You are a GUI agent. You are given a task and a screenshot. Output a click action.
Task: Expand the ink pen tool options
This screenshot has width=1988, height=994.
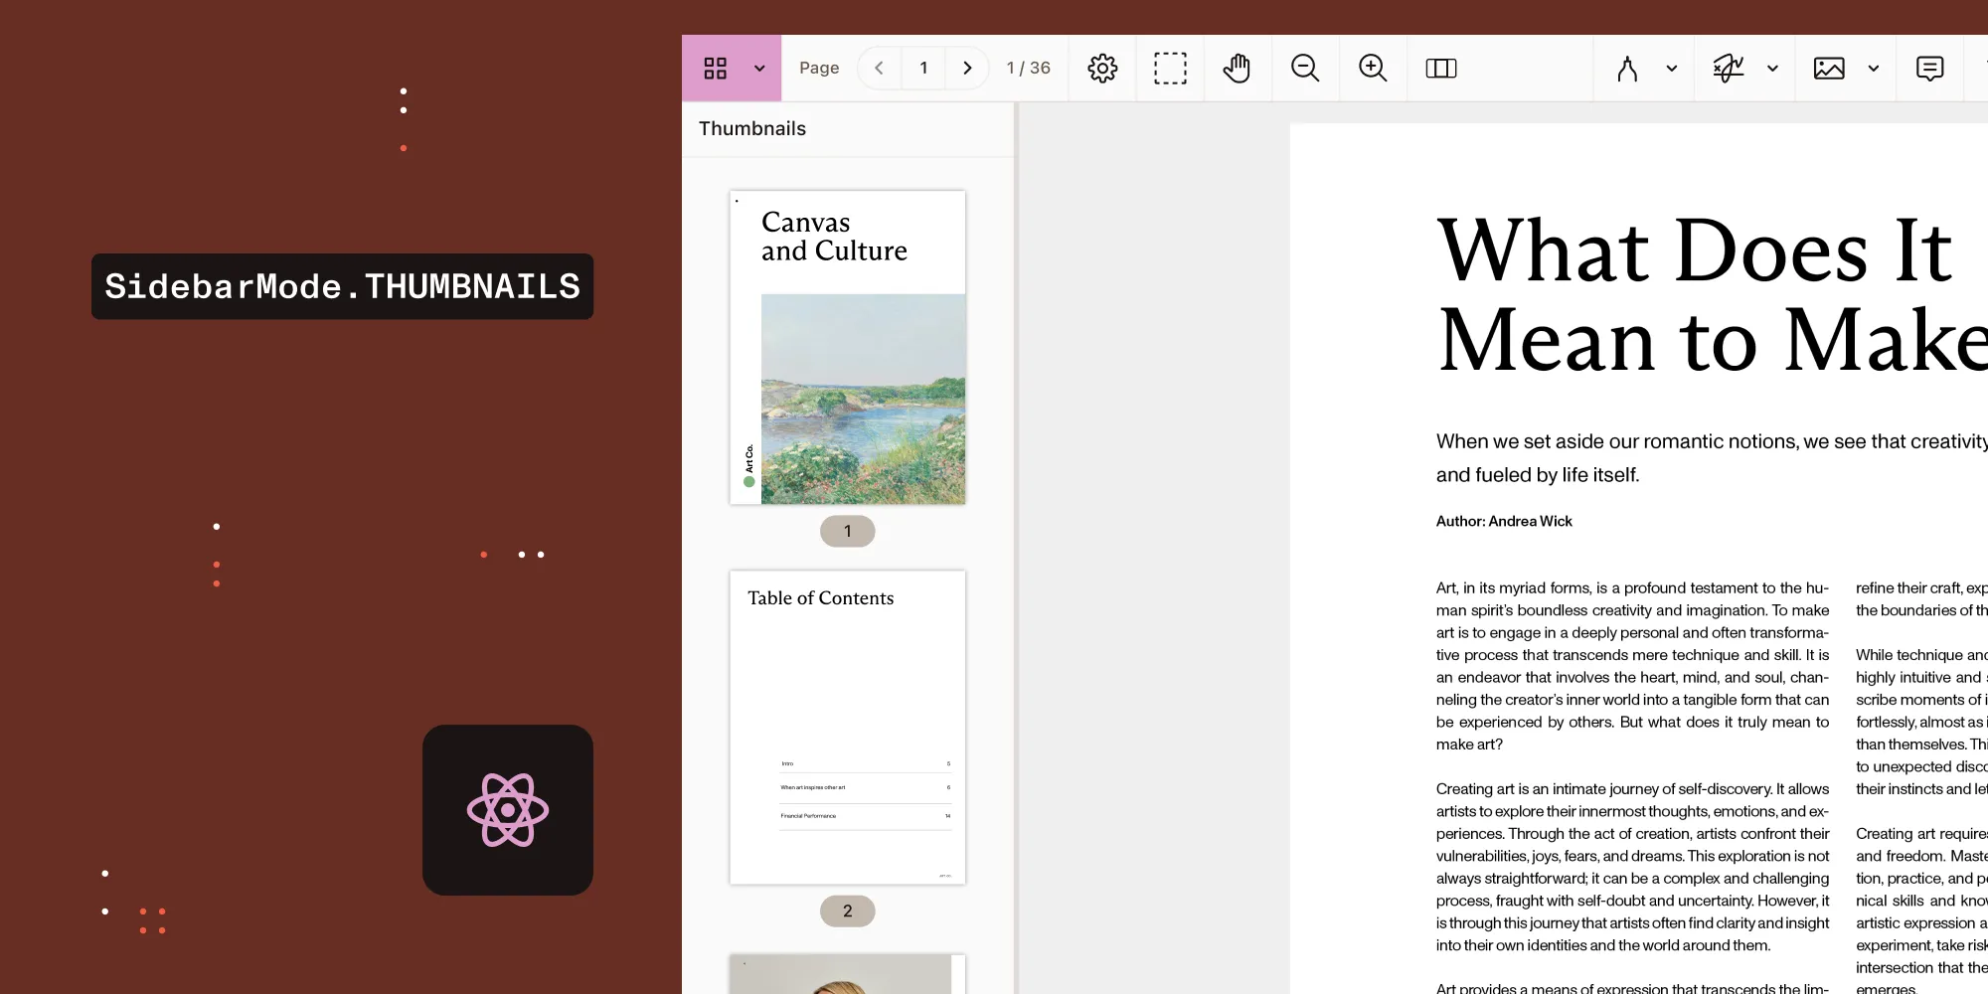(1672, 69)
